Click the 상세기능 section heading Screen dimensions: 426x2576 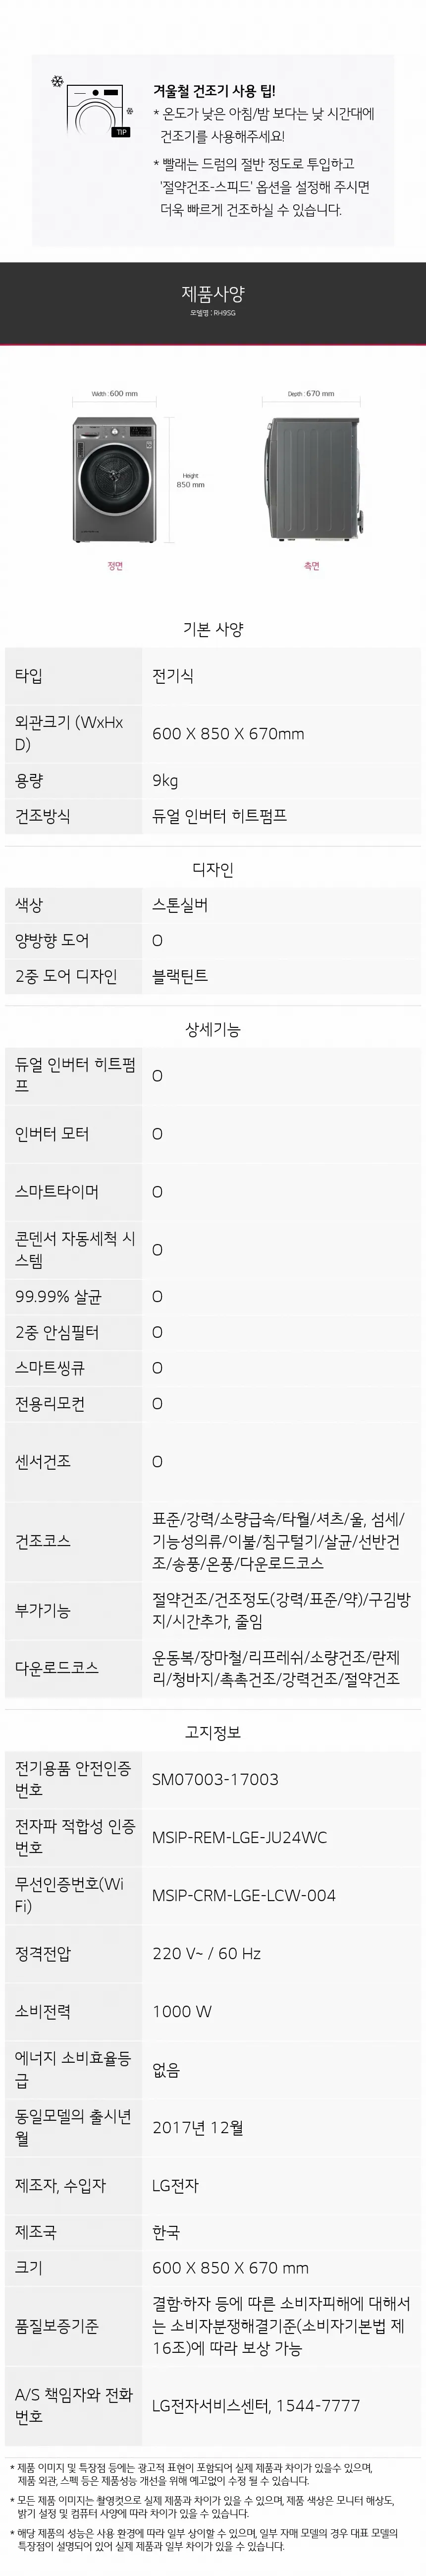coord(213,1029)
